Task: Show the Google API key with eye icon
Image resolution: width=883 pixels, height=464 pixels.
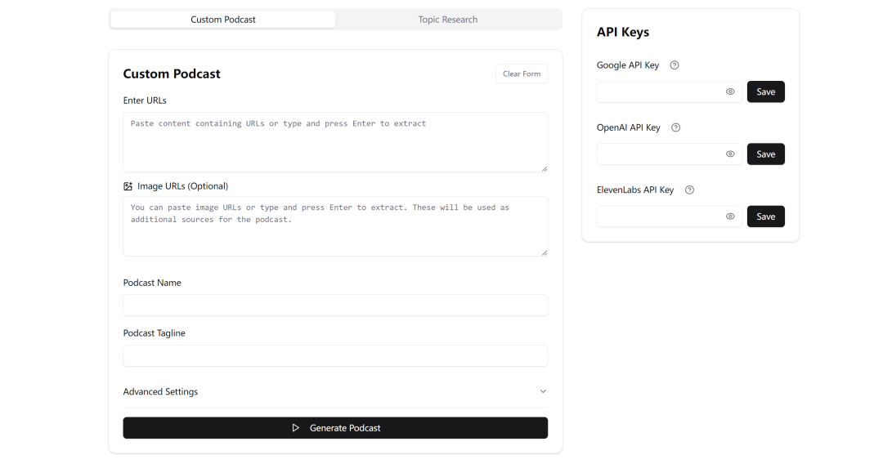Action: point(730,91)
